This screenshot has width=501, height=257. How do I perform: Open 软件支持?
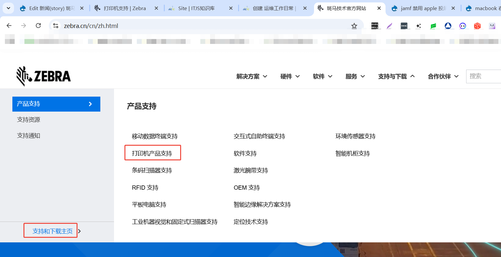pos(245,153)
